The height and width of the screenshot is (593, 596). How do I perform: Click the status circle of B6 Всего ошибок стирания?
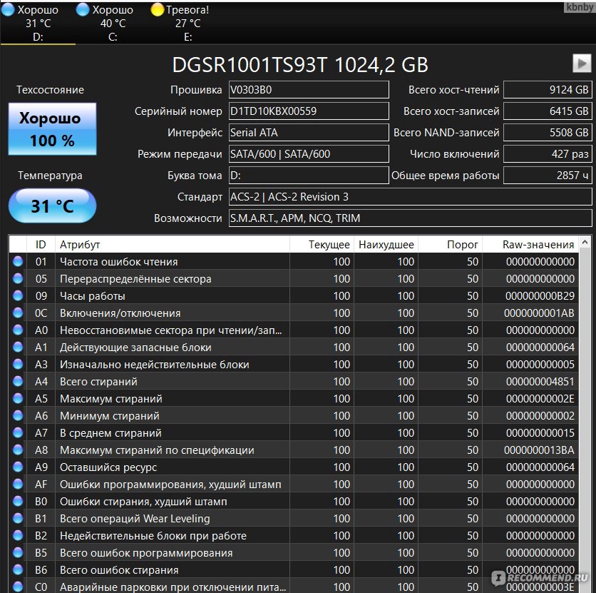(18, 569)
